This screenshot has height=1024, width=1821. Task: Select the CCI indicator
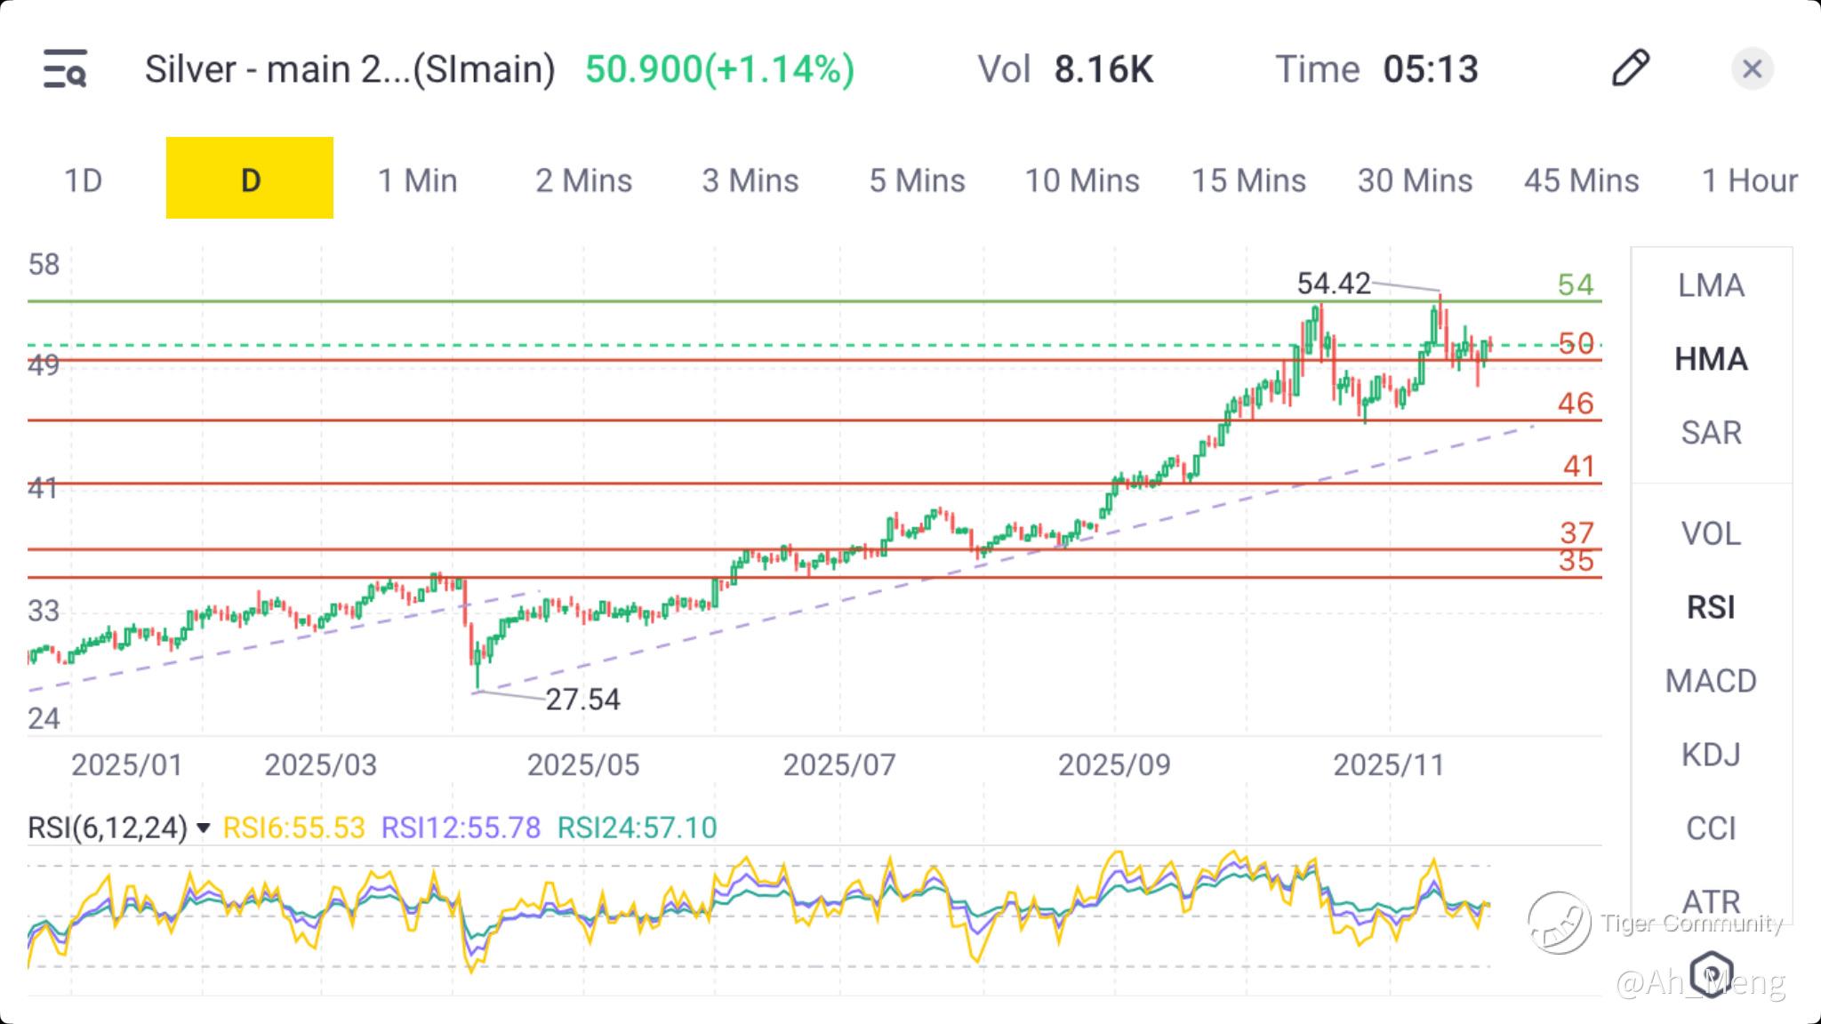point(1711,828)
